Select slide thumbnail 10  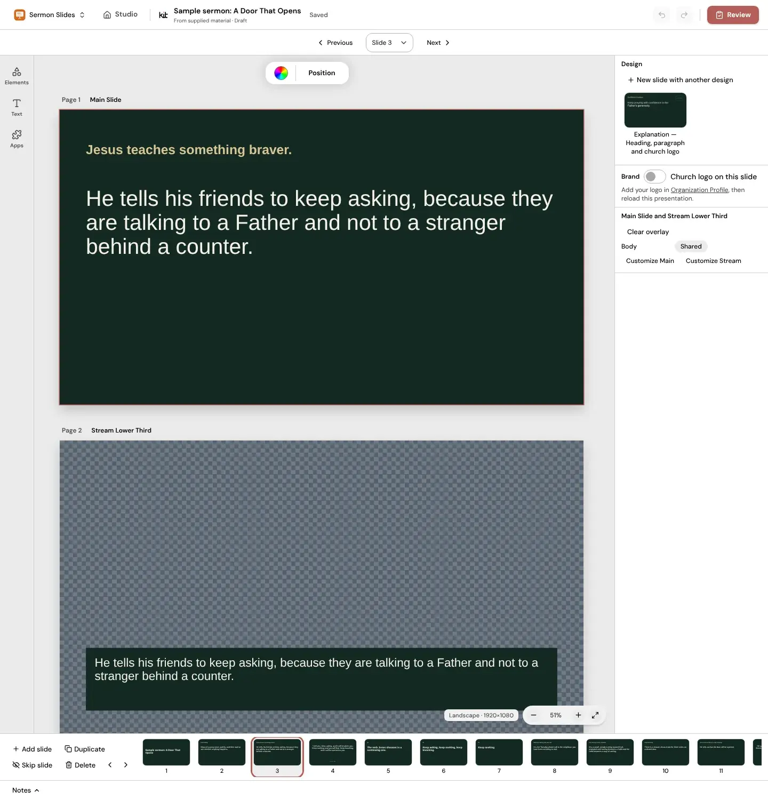tap(666, 752)
